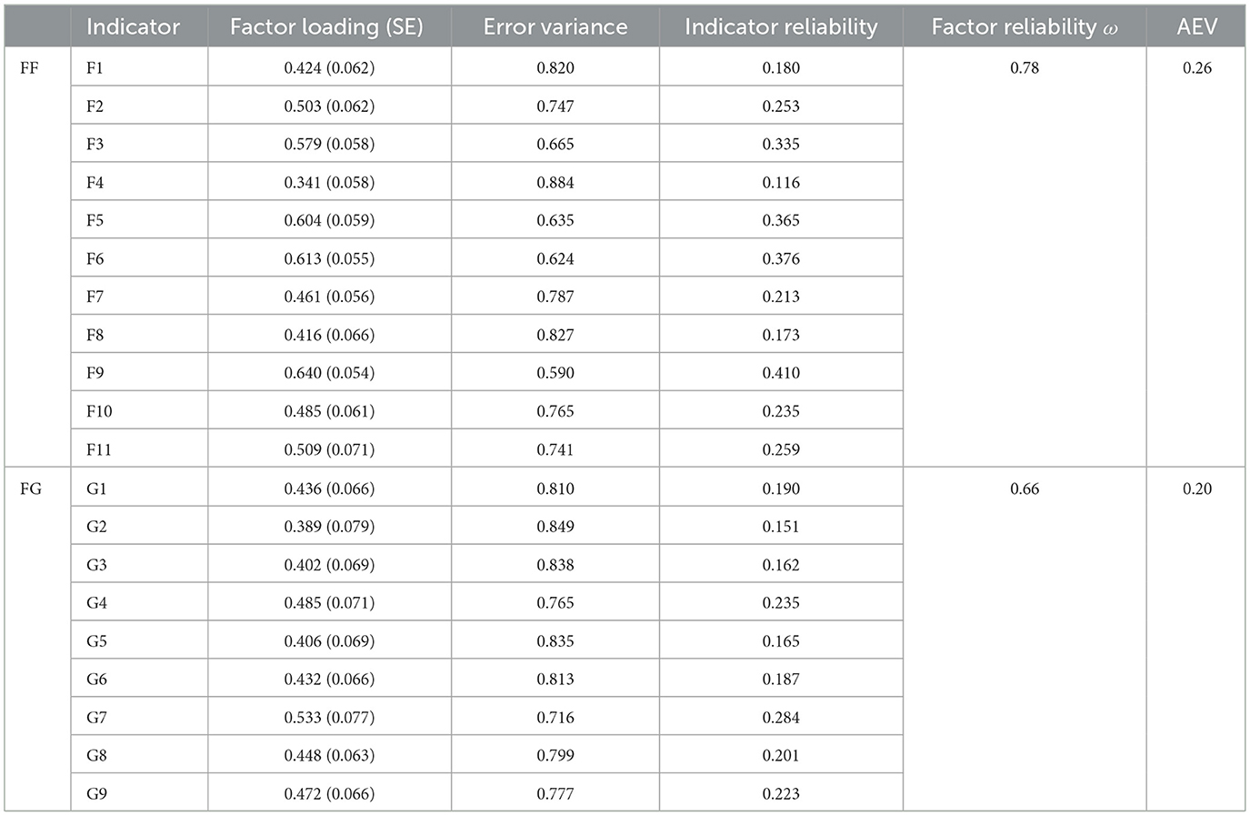
Task: Click the Indicator column header
Action: click(133, 27)
